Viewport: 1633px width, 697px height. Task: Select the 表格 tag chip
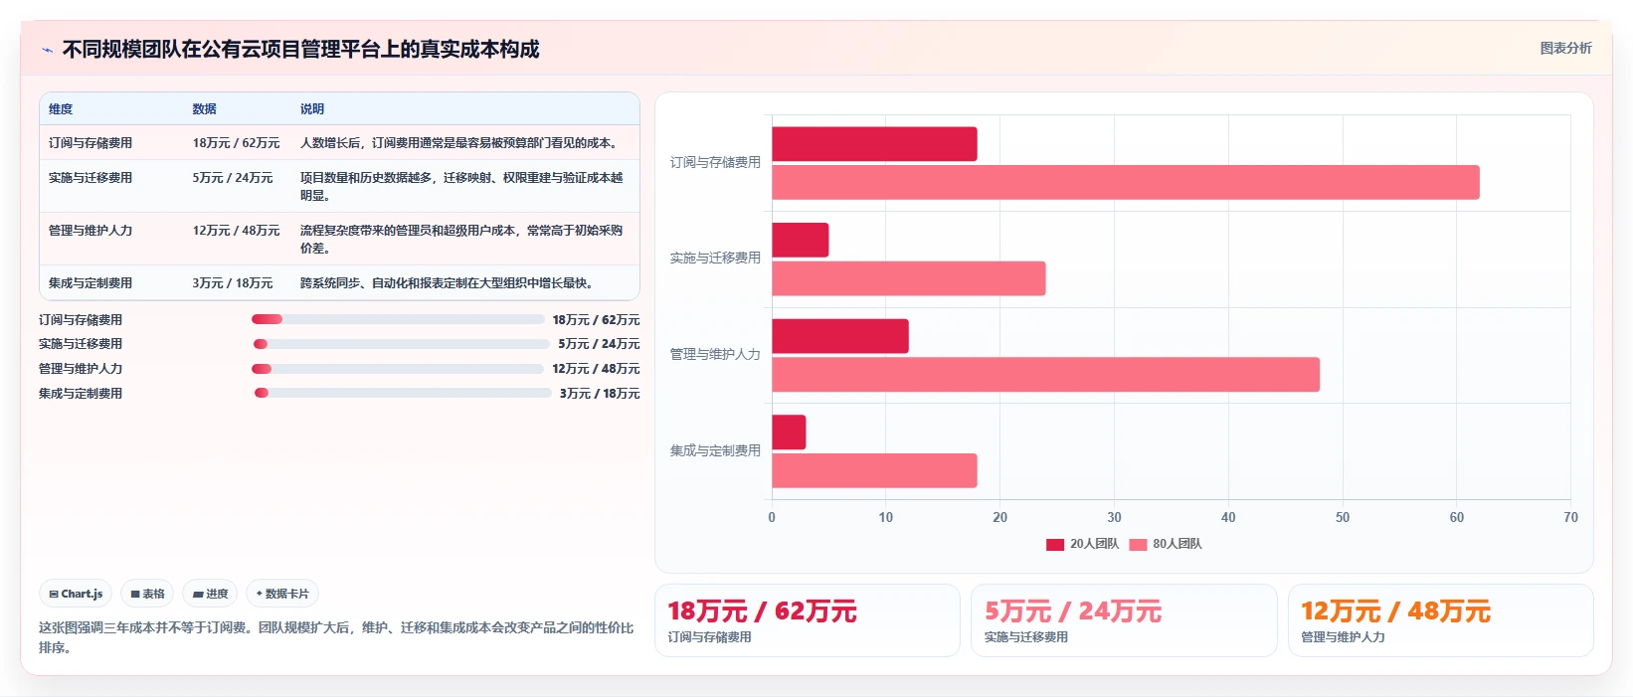pos(147,594)
